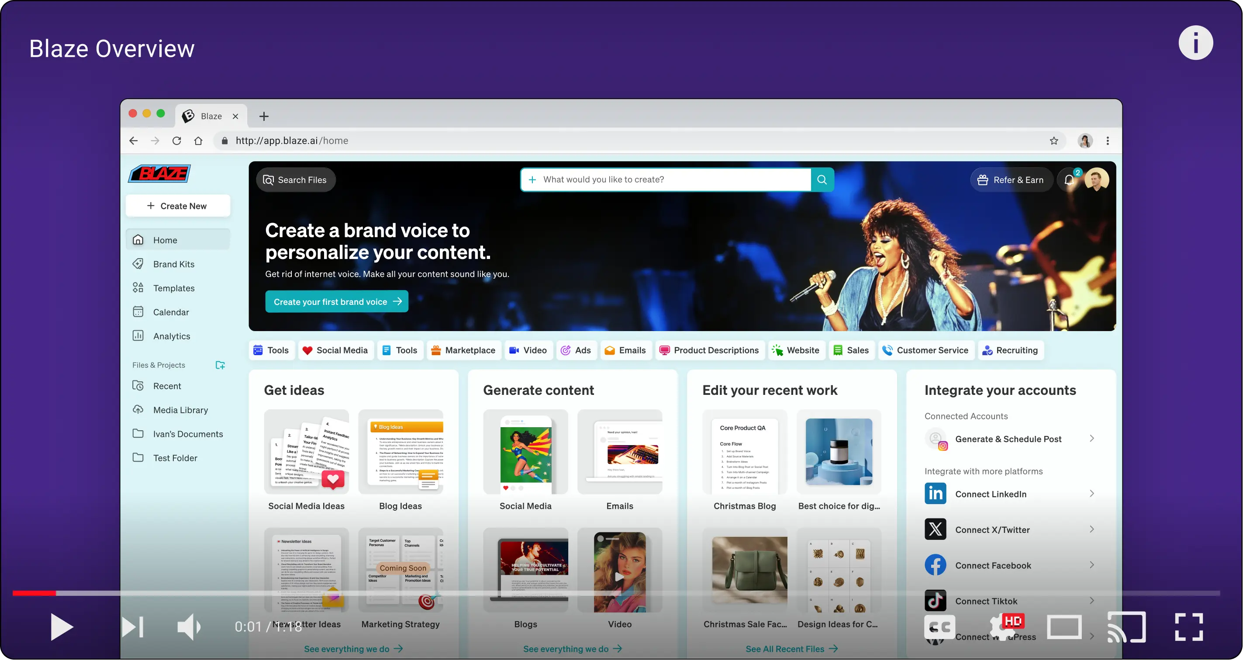Image resolution: width=1243 pixels, height=660 pixels.
Task: Open the Blaze user profile avatar
Action: (1096, 180)
